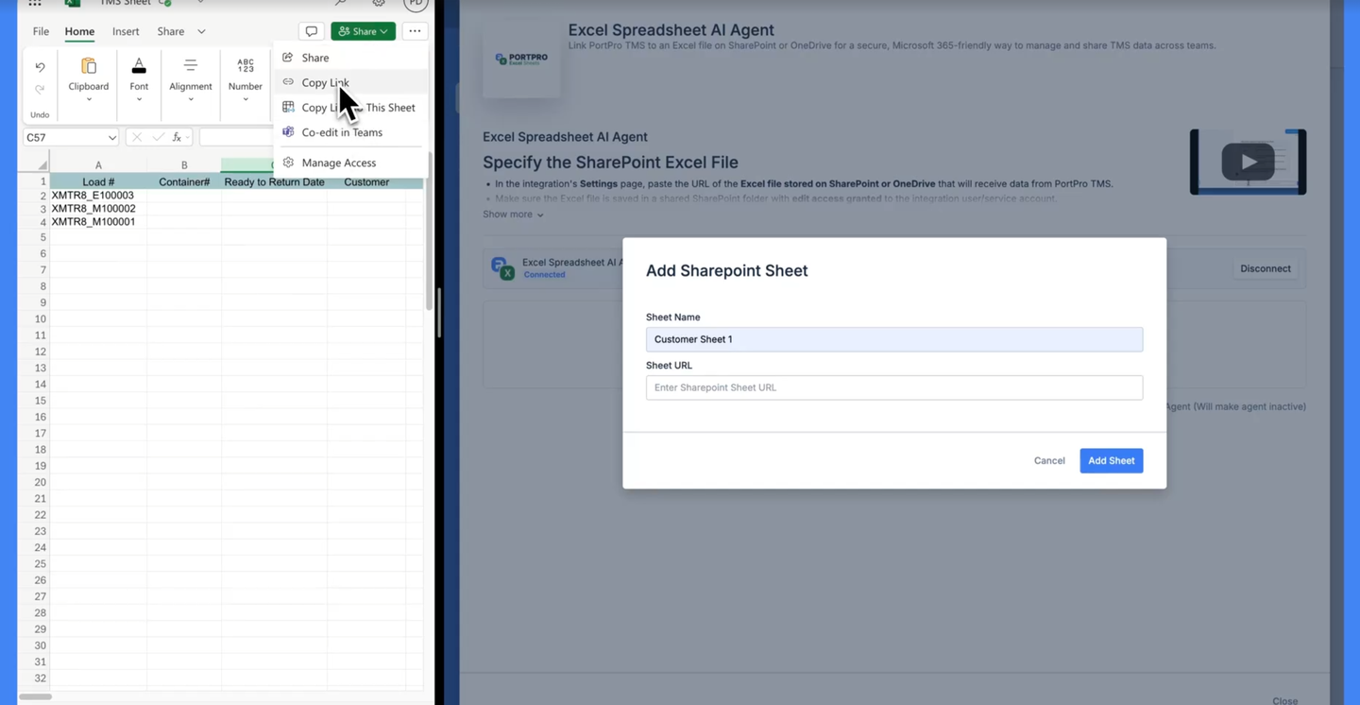This screenshot has height=705, width=1360.
Task: Click the Customer header cell
Action: click(366, 181)
